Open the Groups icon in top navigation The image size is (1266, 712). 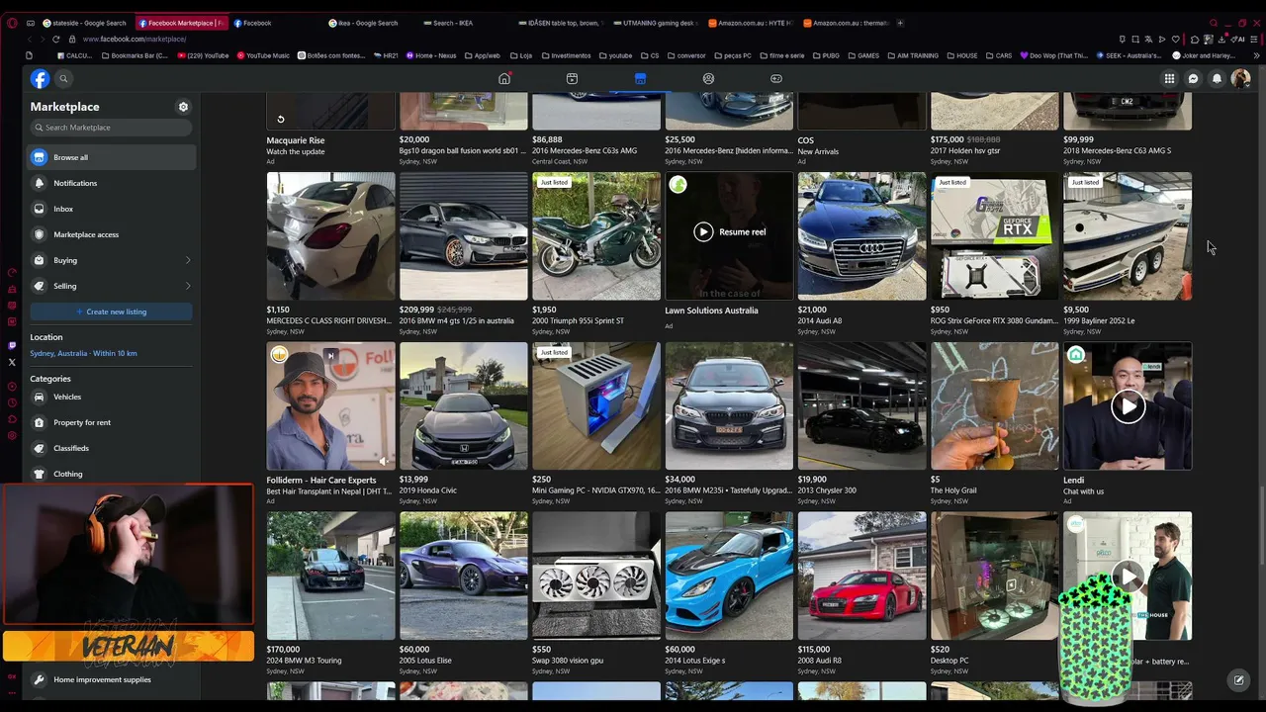point(708,79)
